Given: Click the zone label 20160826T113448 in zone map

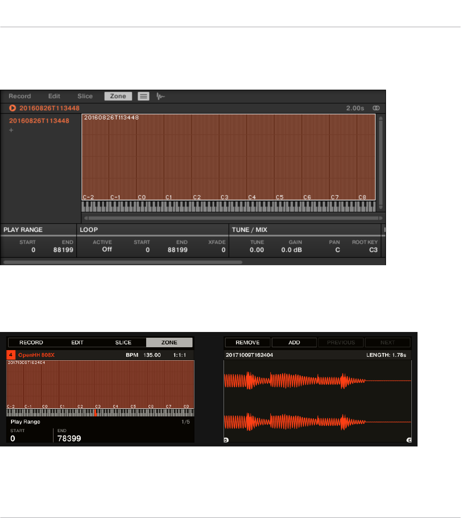Looking at the screenshot, I should [x=111, y=118].
